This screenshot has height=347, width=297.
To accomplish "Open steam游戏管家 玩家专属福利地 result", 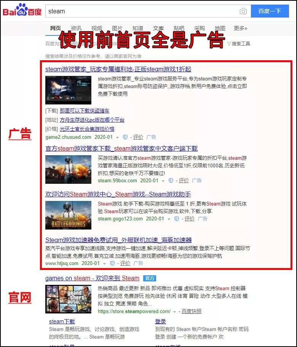I will 118,69.
